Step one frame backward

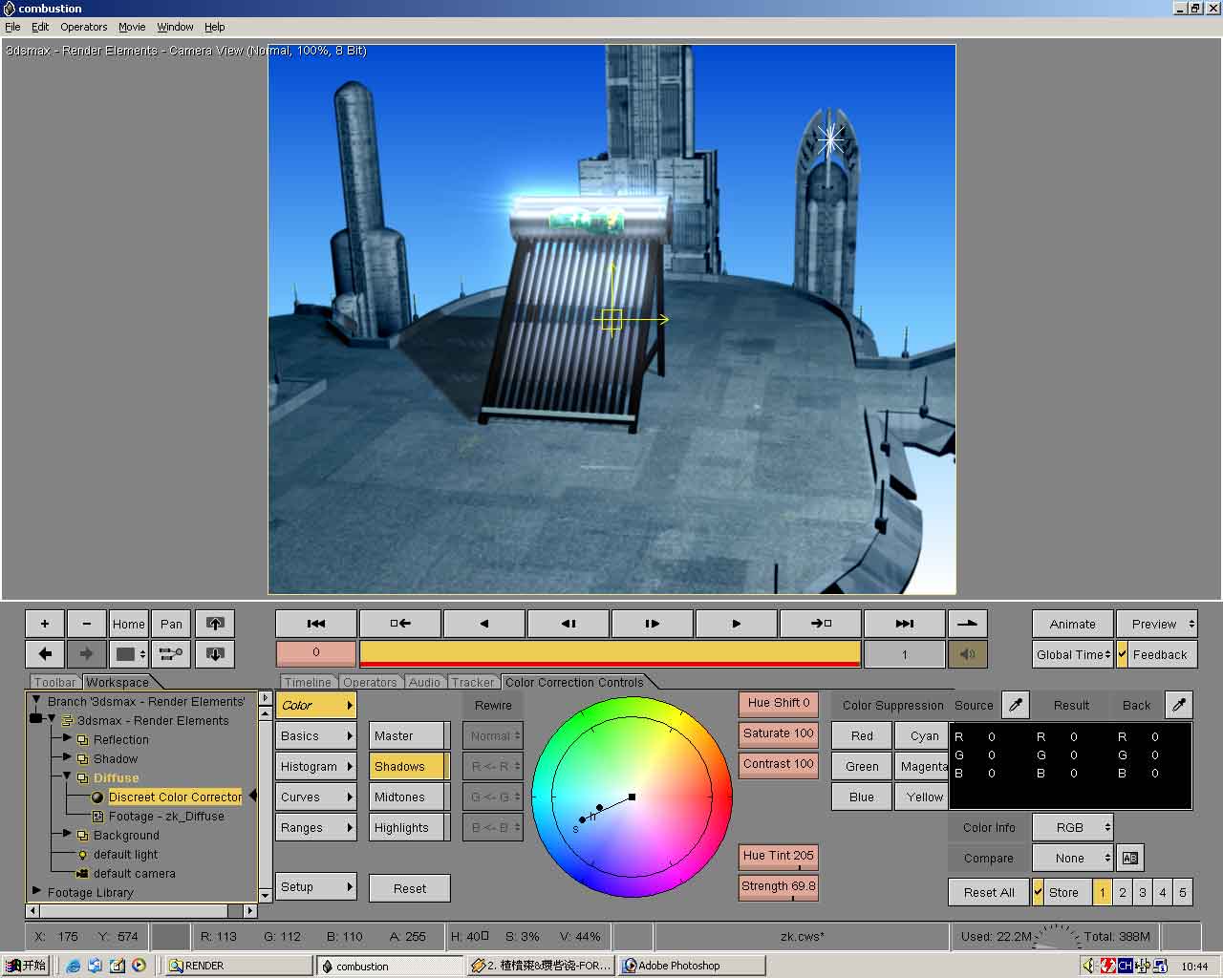coord(568,624)
